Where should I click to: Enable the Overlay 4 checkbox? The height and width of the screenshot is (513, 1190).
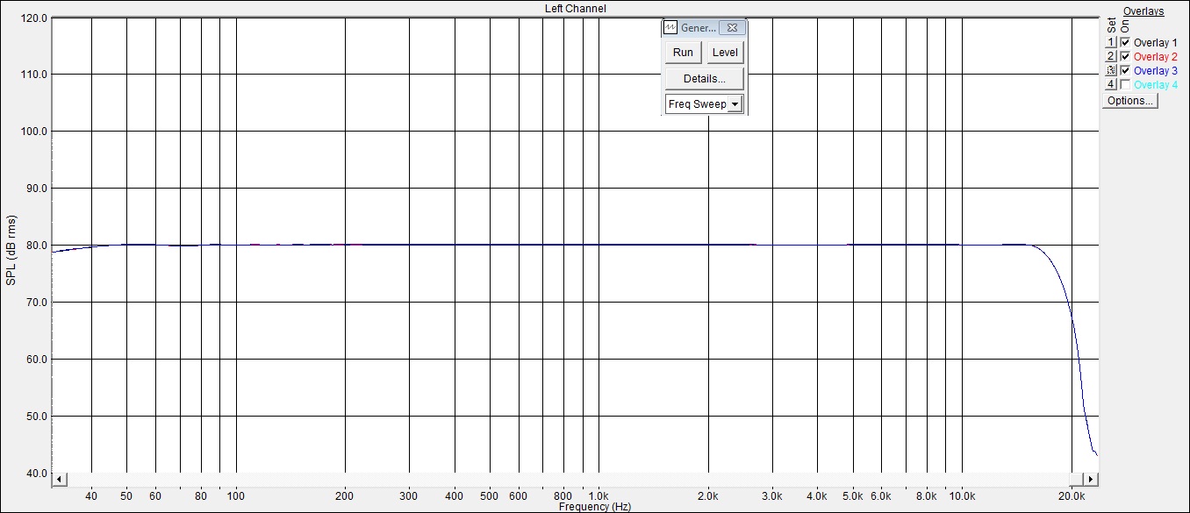click(1126, 84)
